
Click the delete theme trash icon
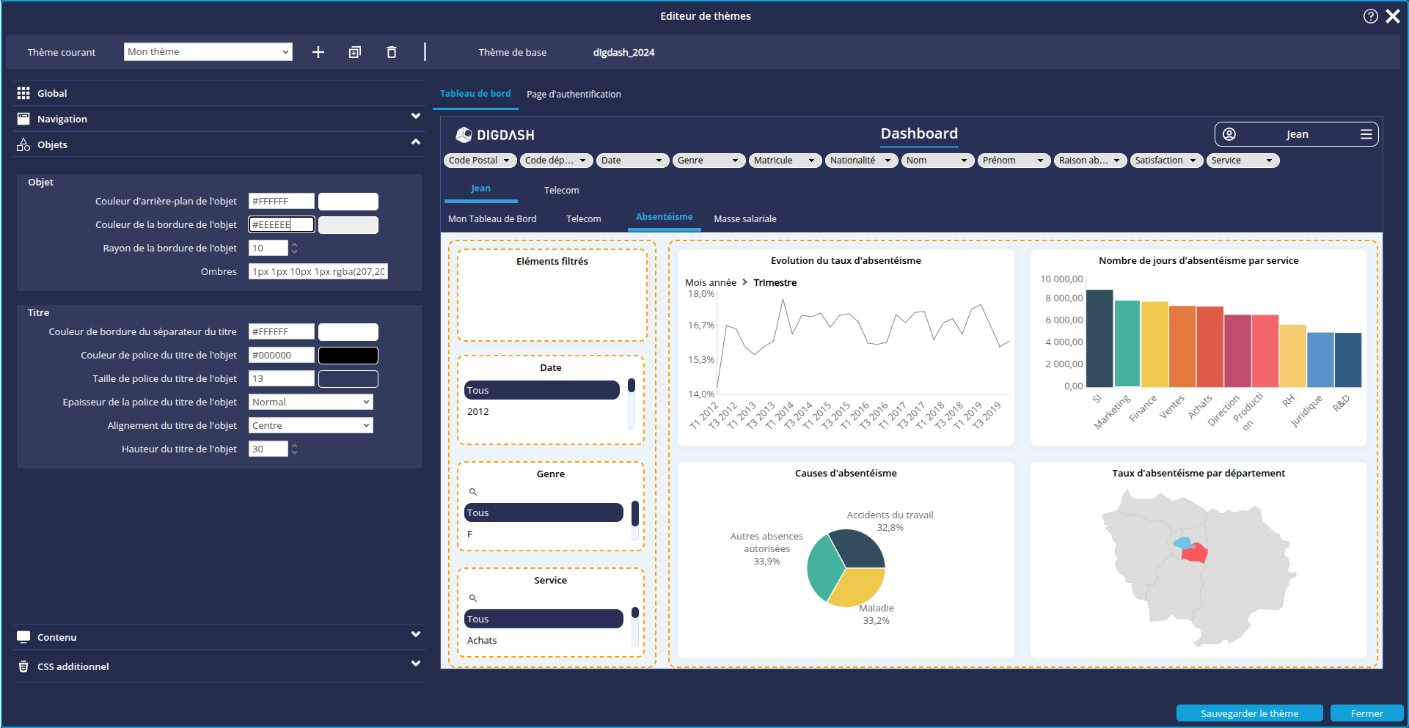pos(392,52)
